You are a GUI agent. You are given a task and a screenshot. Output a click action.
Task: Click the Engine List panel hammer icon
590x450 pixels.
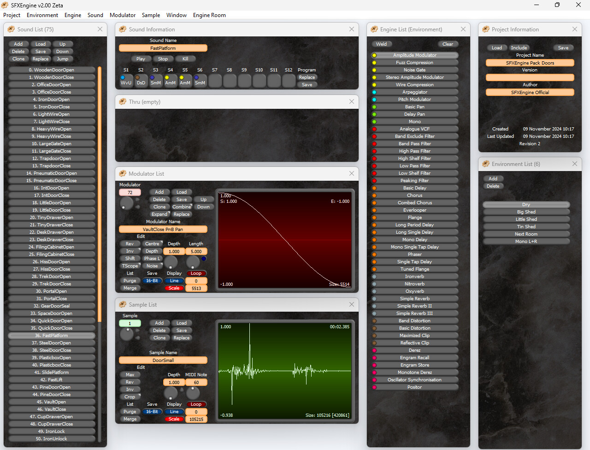coord(373,29)
